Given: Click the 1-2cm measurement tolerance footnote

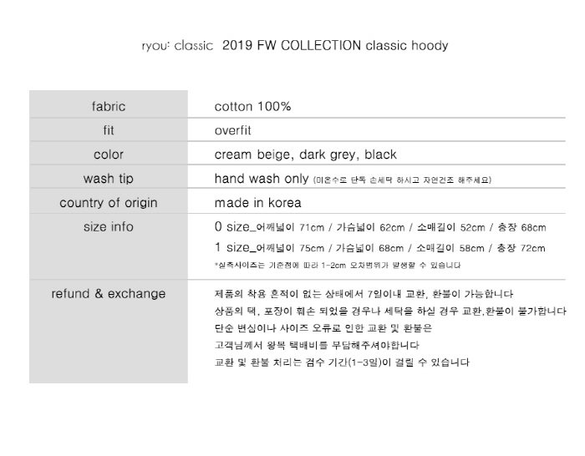Looking at the screenshot, I should (338, 266).
